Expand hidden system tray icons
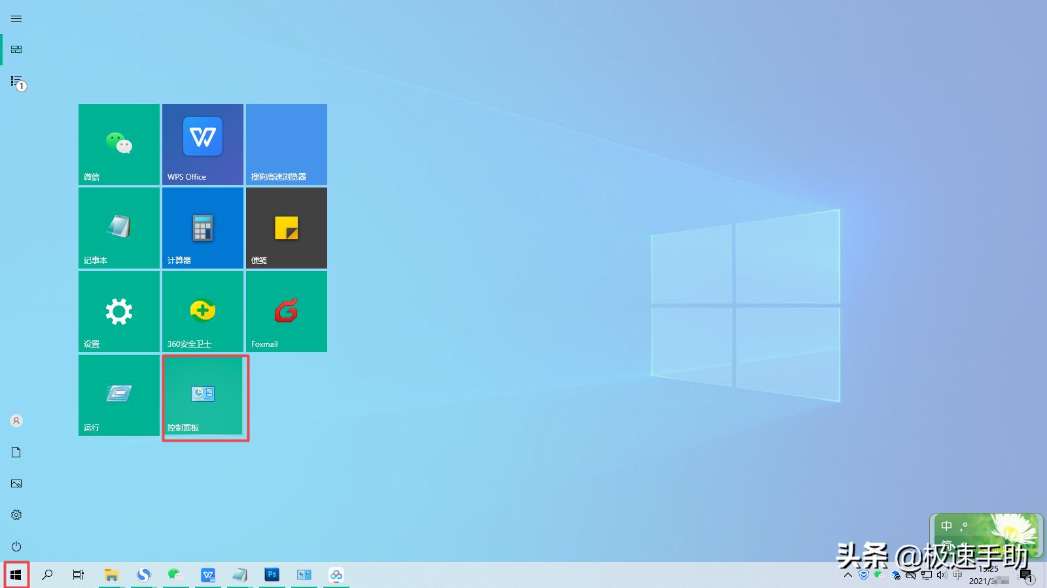 point(847,576)
